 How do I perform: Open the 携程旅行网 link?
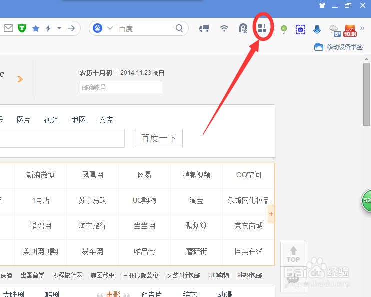[x=68, y=275]
